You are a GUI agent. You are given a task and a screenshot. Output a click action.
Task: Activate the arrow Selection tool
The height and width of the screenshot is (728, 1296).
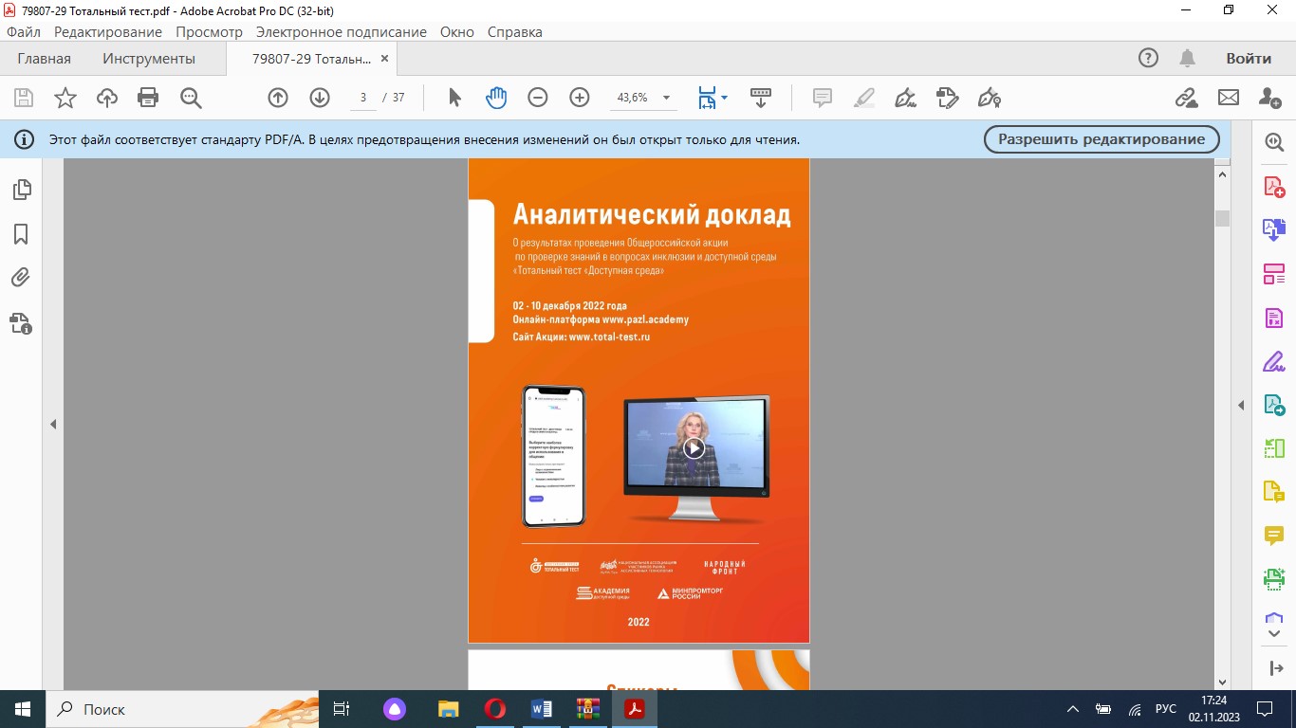454,98
